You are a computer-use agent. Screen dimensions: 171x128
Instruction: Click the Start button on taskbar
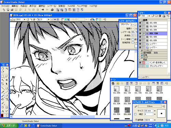[9, 126]
